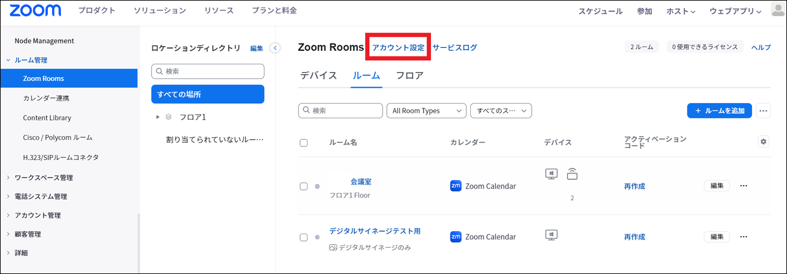Open more actions for デジタルサイネージテスト用 row
The height and width of the screenshot is (274, 787).
coord(744,237)
